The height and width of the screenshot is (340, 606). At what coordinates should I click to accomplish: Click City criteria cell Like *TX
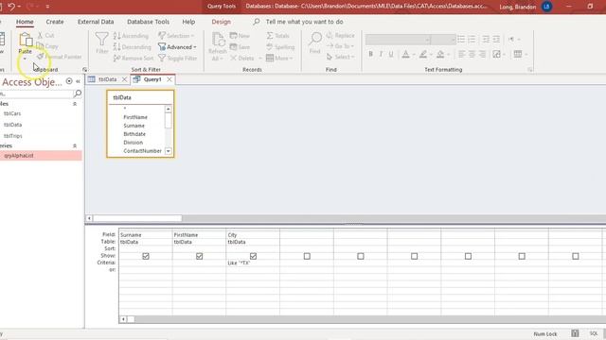pyautogui.click(x=253, y=263)
